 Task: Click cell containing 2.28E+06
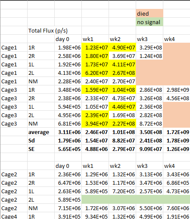[68, 81]
